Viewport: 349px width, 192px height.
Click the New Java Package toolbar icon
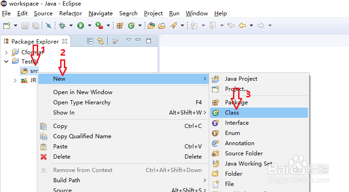pyautogui.click(x=120, y=26)
